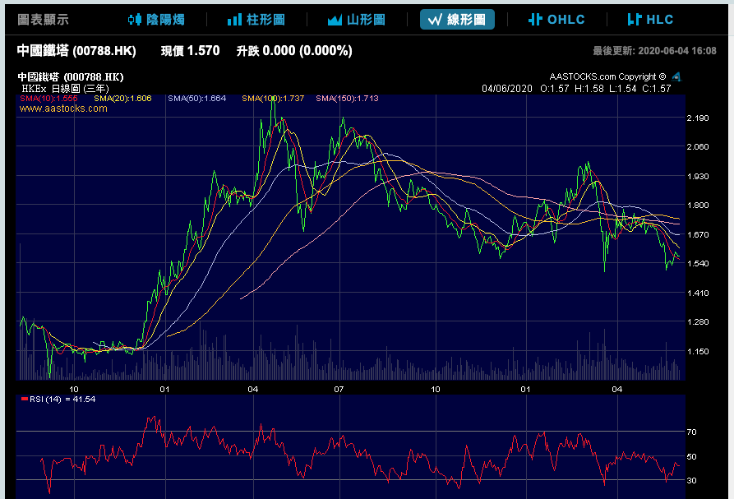Switch to the OHLC chart type

[556, 20]
